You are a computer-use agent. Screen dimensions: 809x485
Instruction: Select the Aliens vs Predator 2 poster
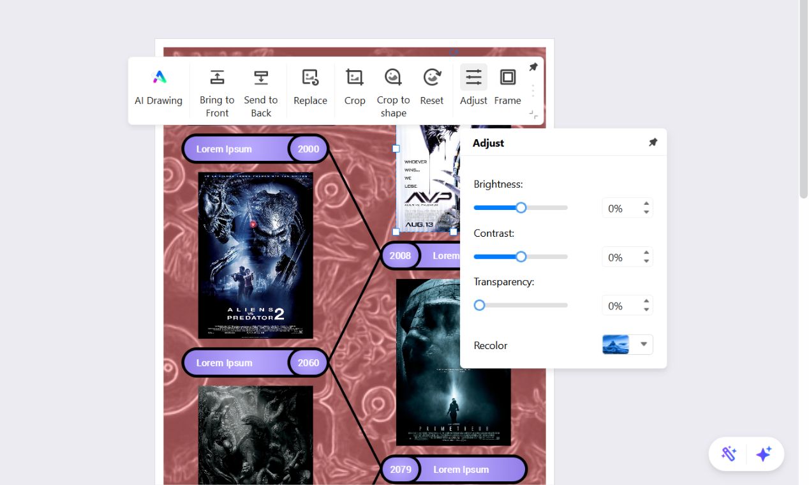(255, 255)
